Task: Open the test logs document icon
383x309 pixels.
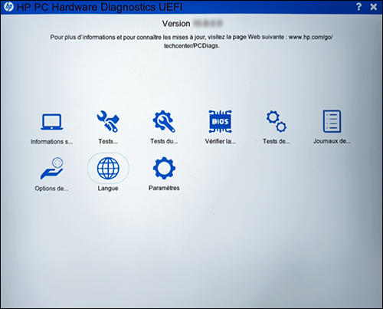Action: 332,121
